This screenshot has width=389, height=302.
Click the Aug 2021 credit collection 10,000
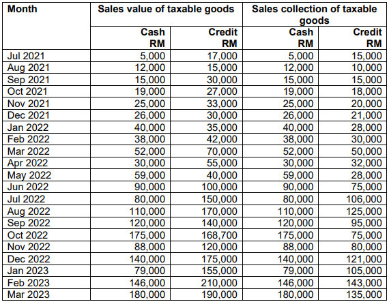tap(366, 67)
